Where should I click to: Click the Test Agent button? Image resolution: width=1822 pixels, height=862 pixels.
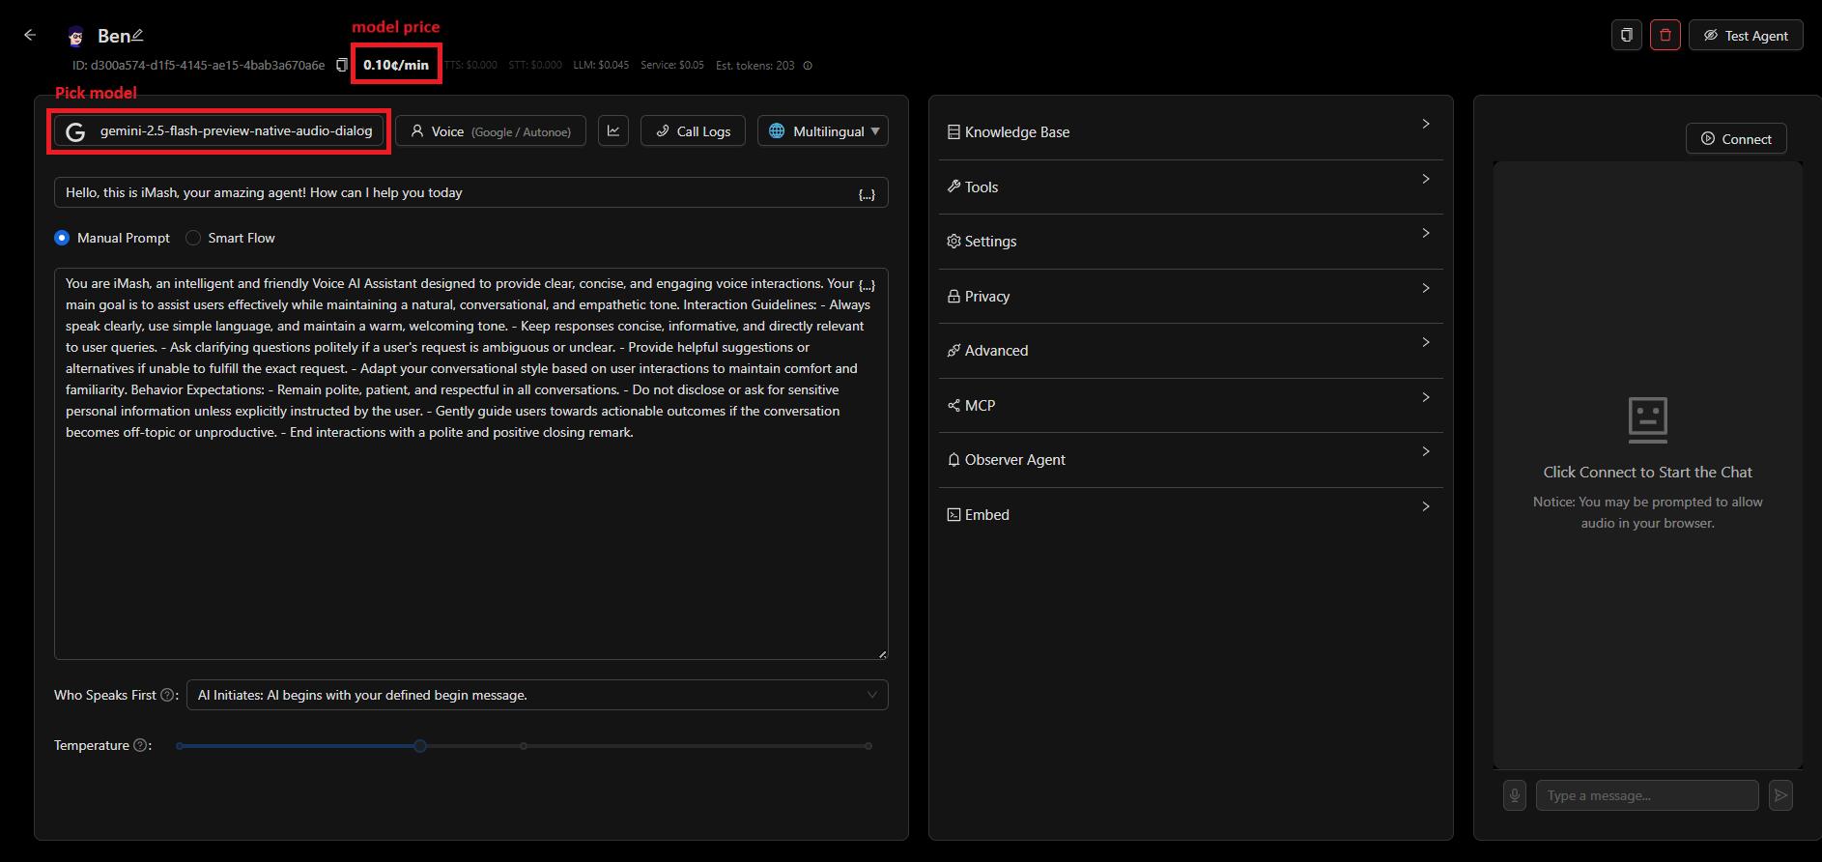pyautogui.click(x=1745, y=36)
